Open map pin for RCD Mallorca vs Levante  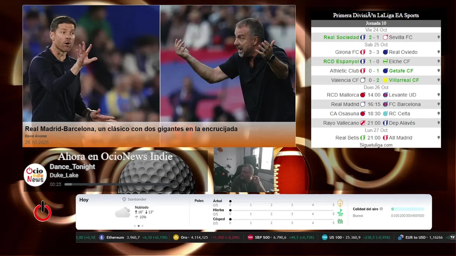[x=439, y=95]
